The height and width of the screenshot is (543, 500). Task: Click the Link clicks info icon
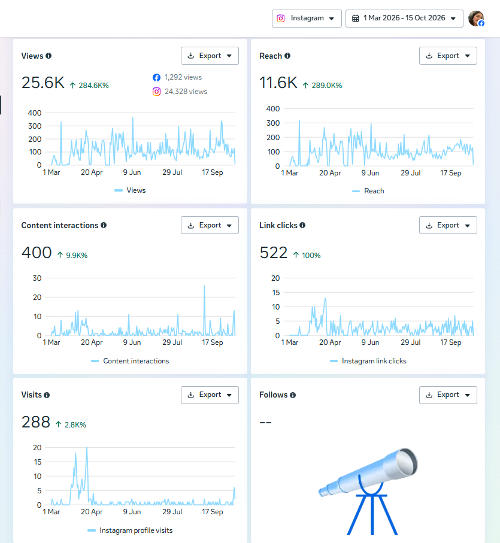pos(302,225)
